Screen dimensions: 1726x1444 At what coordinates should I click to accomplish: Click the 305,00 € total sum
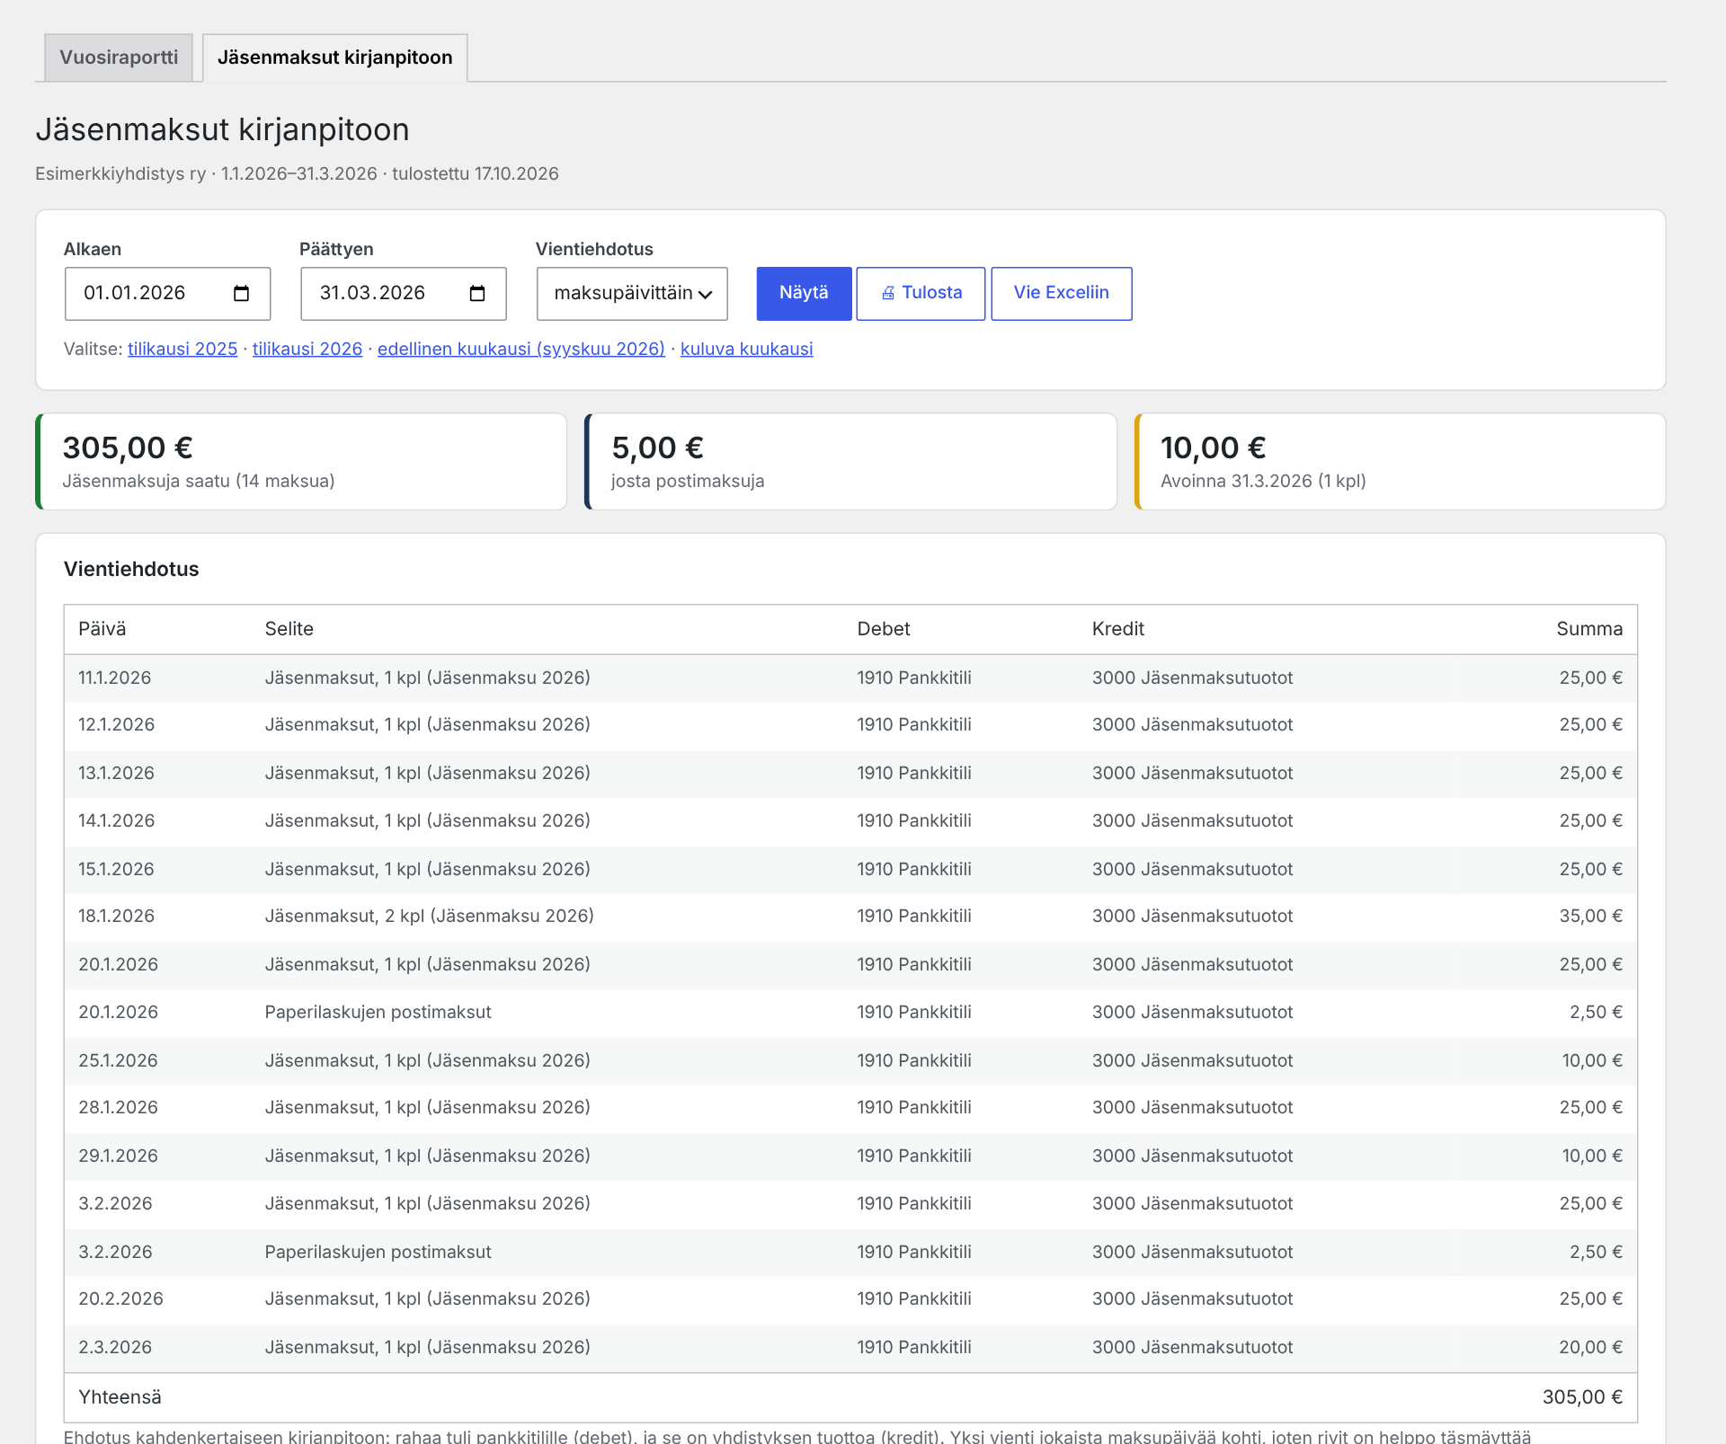[x=1582, y=1397]
